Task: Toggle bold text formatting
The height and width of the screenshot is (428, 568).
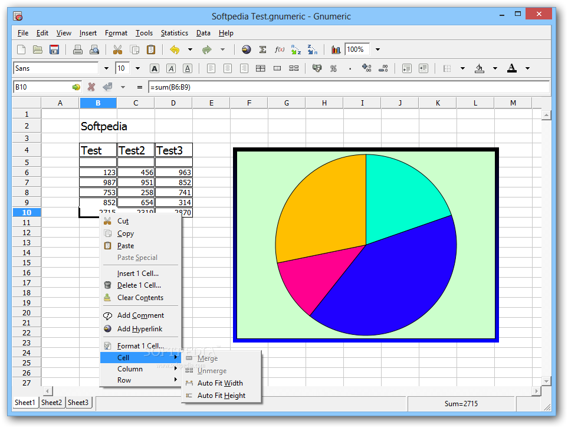Action: pos(155,68)
